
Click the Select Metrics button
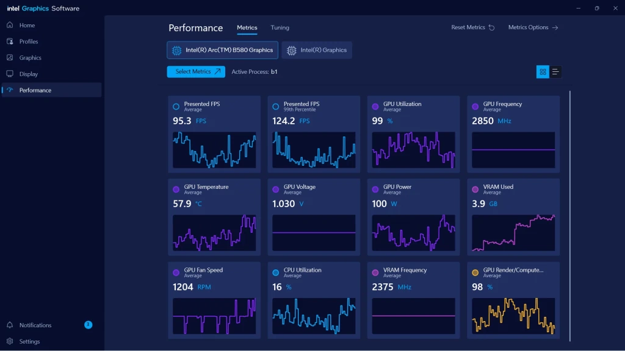tap(196, 72)
